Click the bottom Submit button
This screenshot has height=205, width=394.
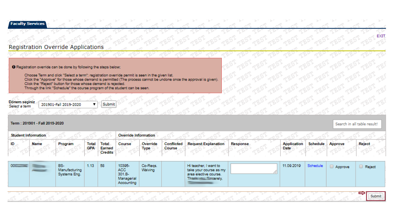click(376, 196)
